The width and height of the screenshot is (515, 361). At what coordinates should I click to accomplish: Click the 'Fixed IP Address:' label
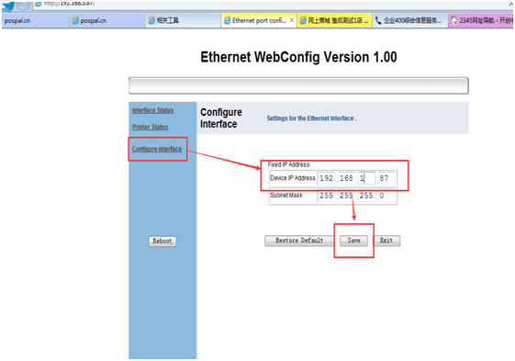coord(289,164)
